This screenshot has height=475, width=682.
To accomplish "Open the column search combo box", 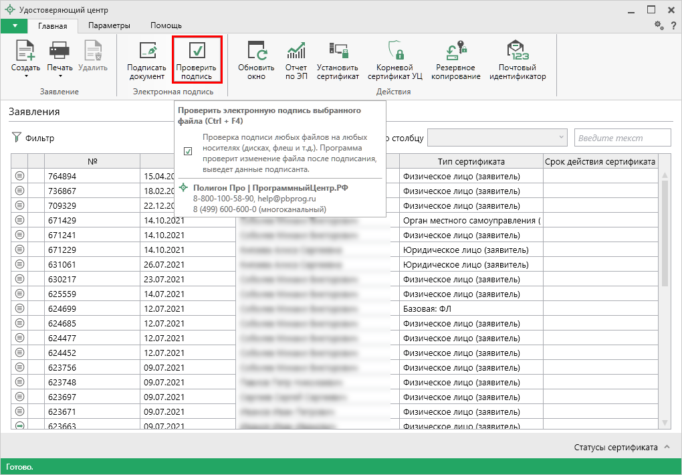I will [497, 138].
